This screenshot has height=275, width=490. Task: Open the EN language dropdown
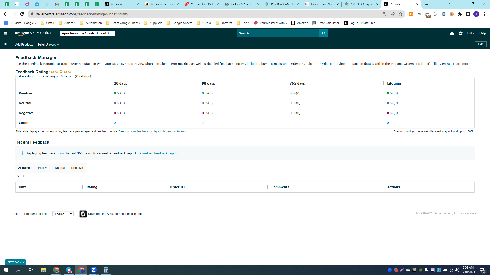click(471, 33)
